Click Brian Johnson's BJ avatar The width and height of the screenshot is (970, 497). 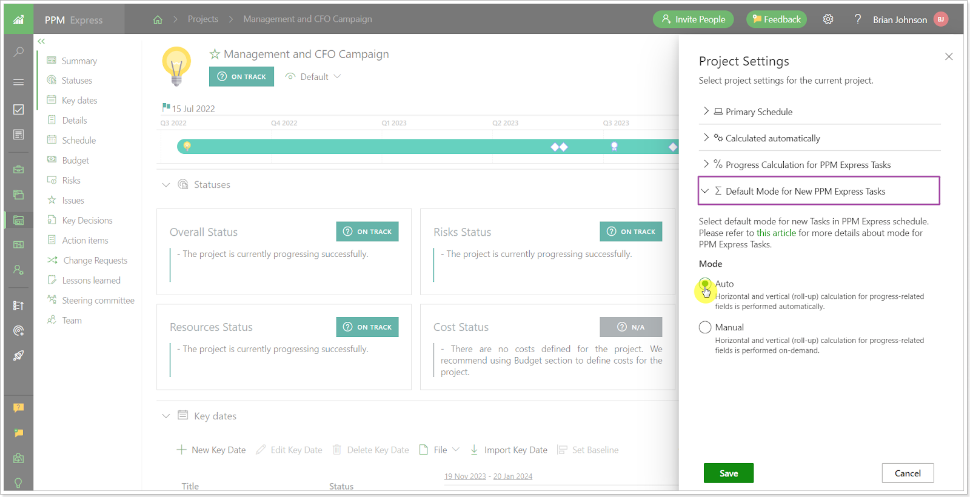click(941, 19)
